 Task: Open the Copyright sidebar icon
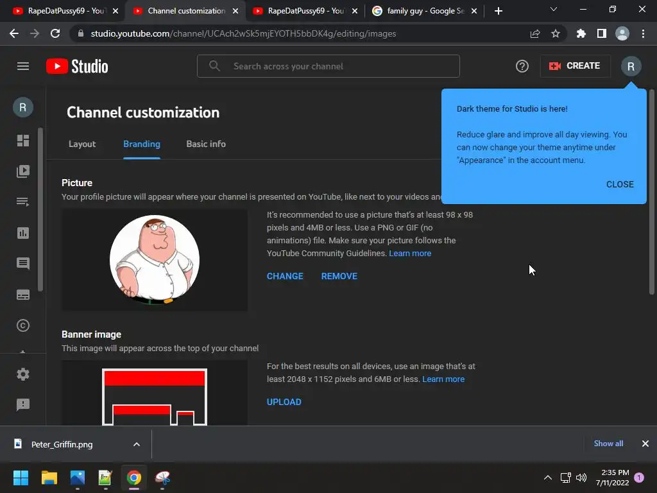23,325
